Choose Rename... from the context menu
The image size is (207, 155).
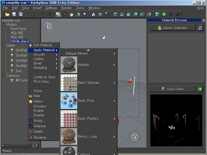44,137
